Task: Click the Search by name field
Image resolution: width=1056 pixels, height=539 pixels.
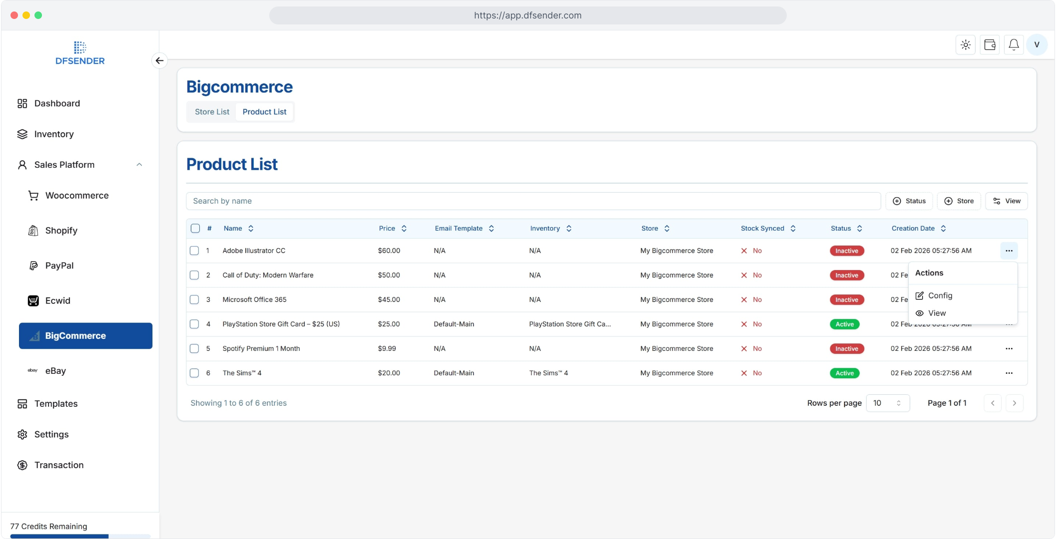Action: pos(532,201)
